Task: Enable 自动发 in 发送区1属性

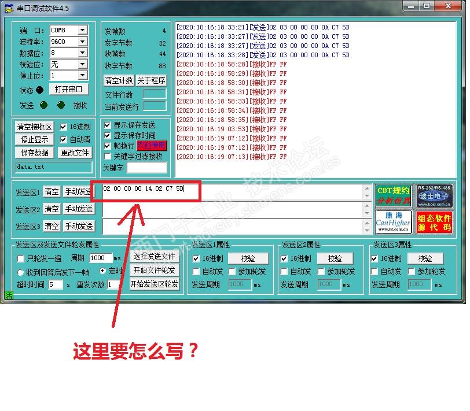Action: click(196, 272)
